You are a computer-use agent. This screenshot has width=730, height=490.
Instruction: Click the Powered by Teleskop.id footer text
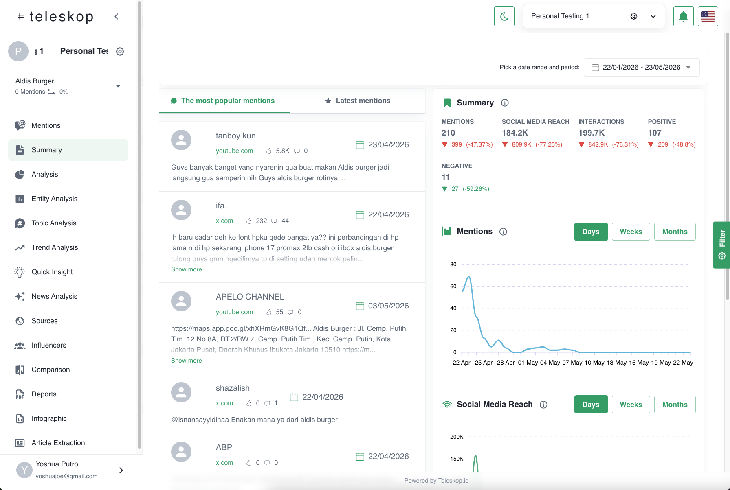pos(436,481)
